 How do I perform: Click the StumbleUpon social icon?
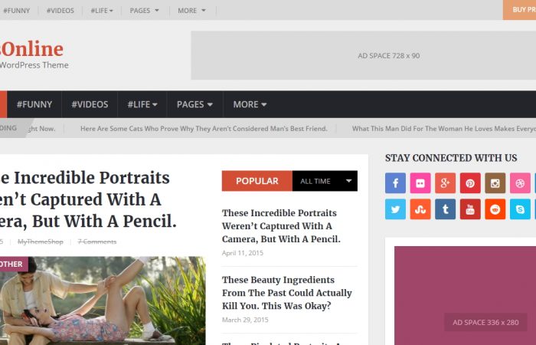coord(420,209)
